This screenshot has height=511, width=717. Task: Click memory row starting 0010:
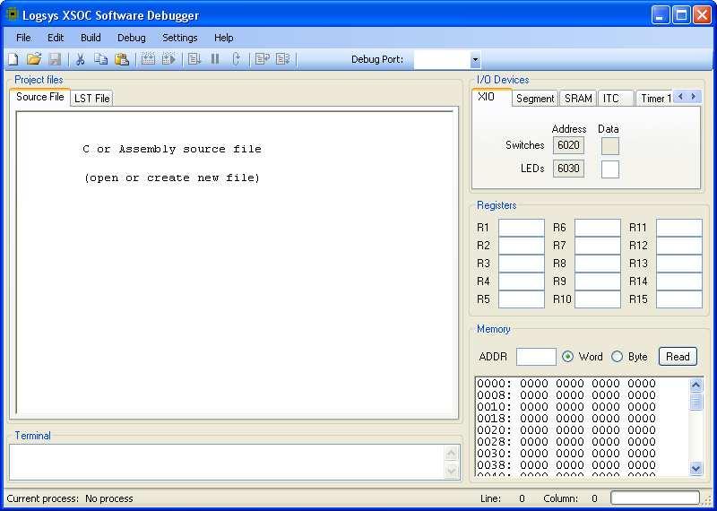[x=566, y=407]
